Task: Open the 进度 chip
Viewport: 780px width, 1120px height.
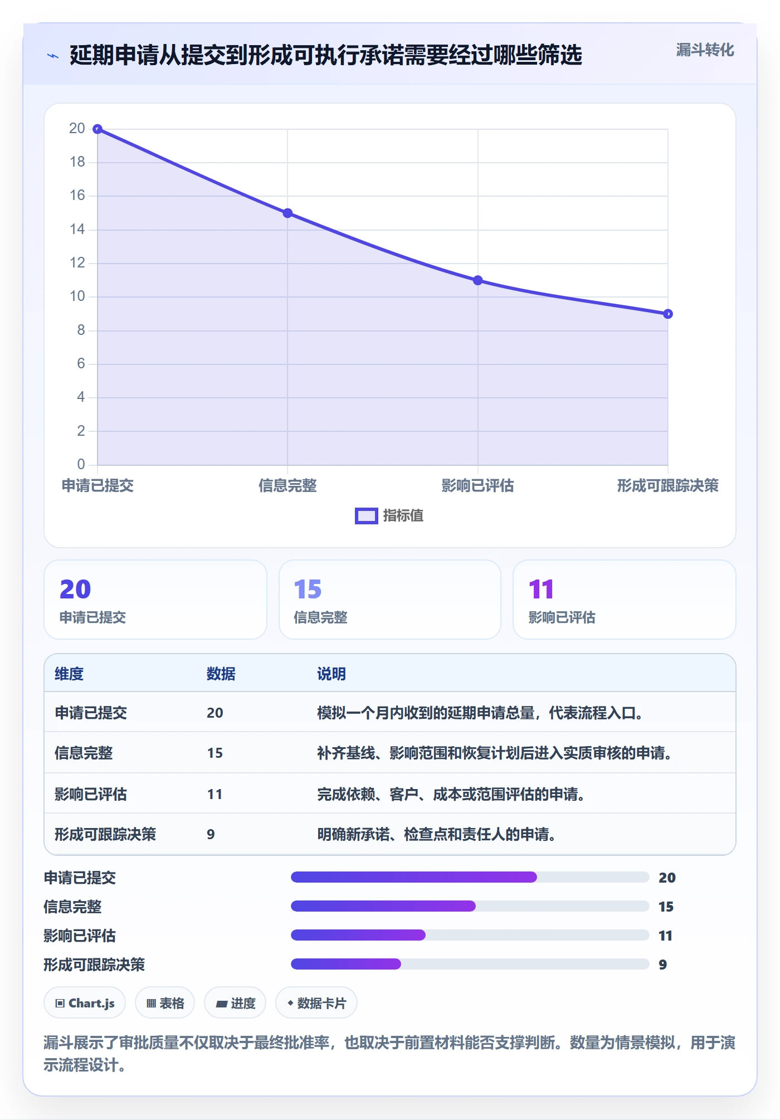Action: point(235,1003)
